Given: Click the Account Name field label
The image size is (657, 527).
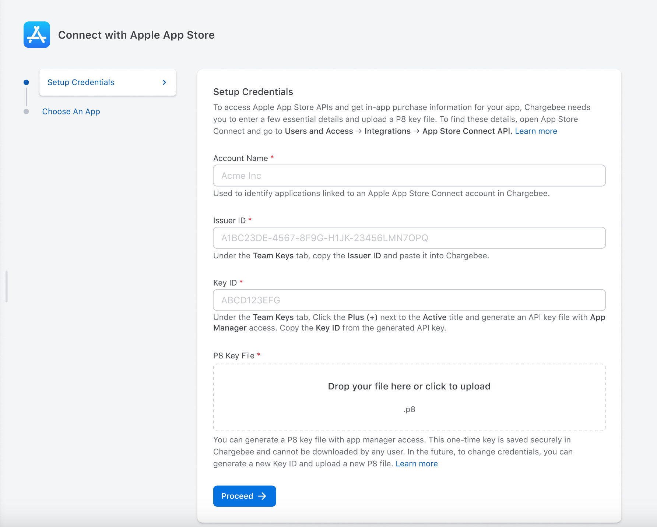Looking at the screenshot, I should (240, 158).
